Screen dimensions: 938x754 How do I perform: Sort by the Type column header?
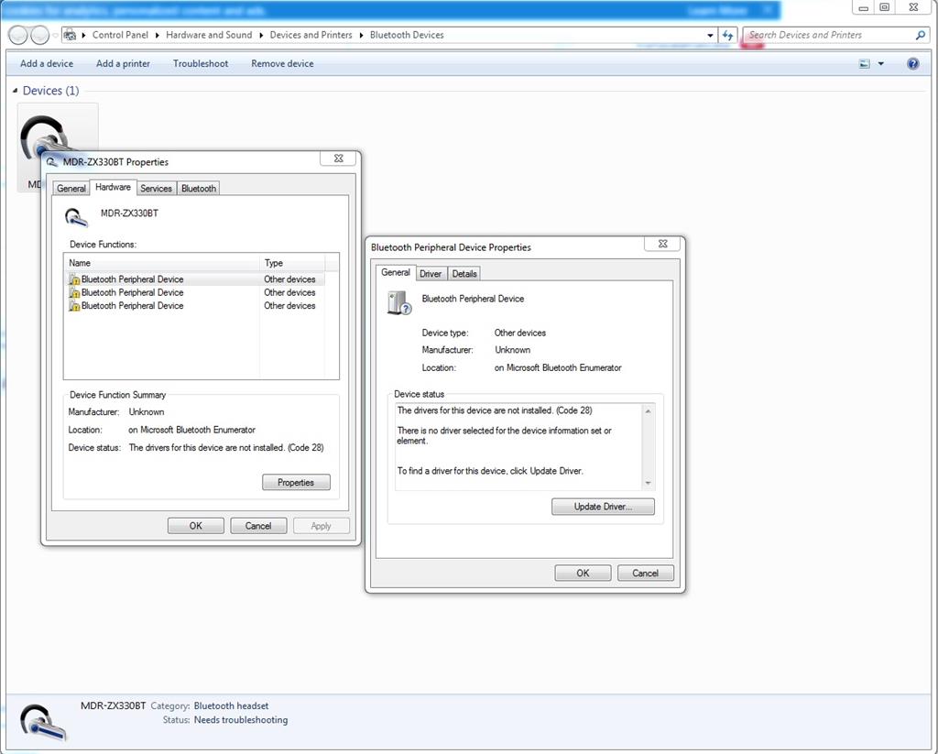pos(292,263)
